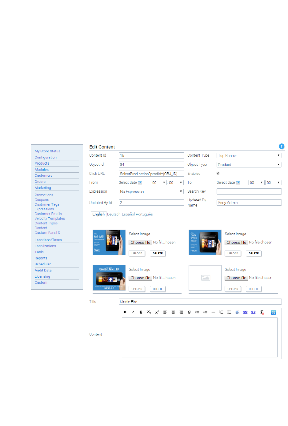
Task: Insert a numbered list
Action: click(x=221, y=312)
